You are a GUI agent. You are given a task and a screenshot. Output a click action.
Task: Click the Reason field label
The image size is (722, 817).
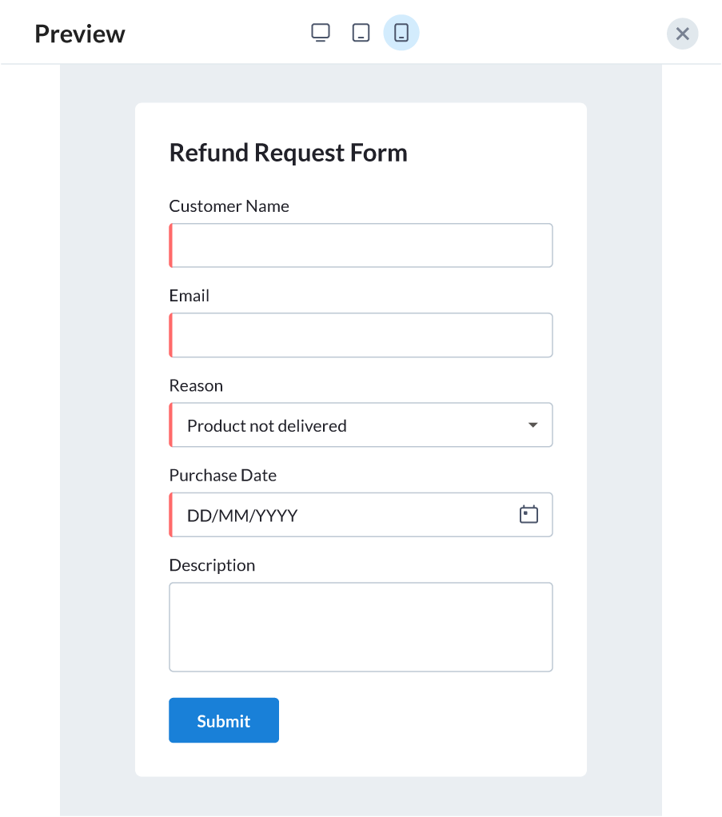point(196,385)
